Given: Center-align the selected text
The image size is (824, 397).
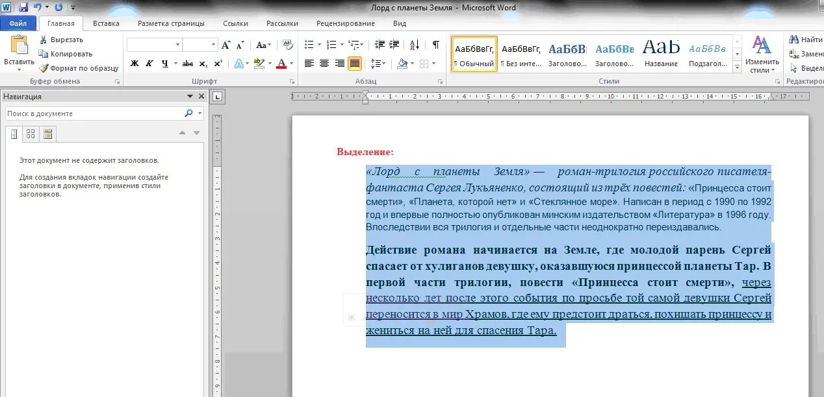Looking at the screenshot, I should pos(324,64).
